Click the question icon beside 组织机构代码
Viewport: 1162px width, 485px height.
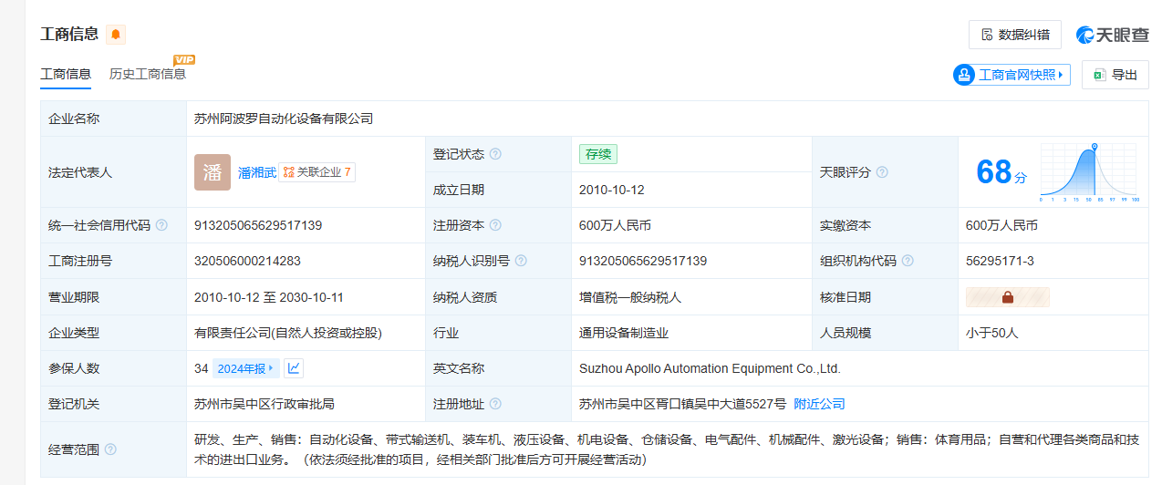tap(908, 261)
